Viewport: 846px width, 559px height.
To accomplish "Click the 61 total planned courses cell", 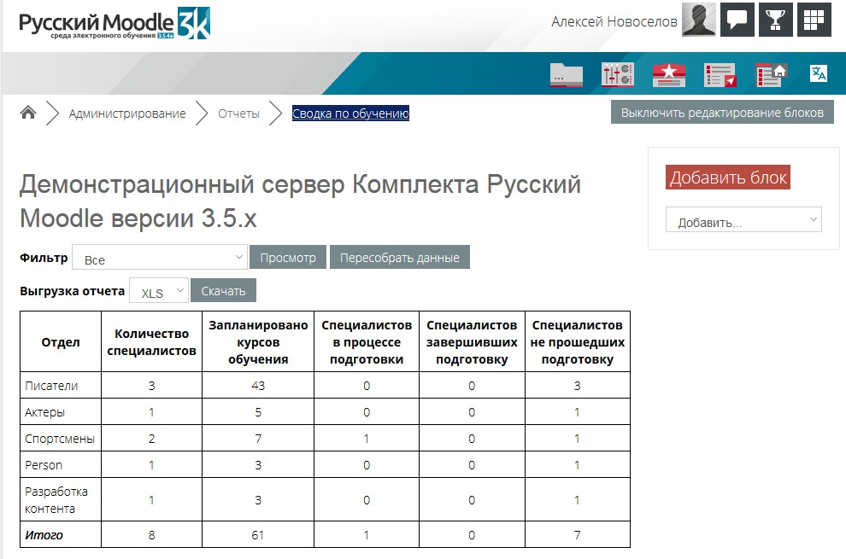I will (258, 535).
